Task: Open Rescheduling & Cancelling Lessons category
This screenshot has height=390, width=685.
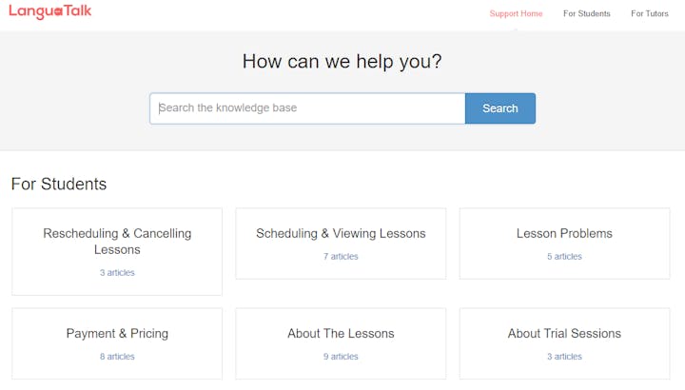Action: coord(117,242)
